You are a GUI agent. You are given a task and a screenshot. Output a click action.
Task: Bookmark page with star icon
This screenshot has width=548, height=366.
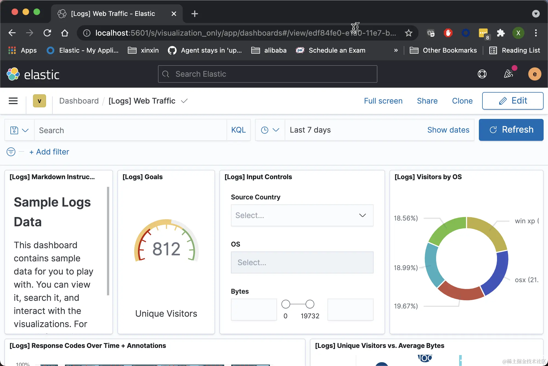coord(408,33)
